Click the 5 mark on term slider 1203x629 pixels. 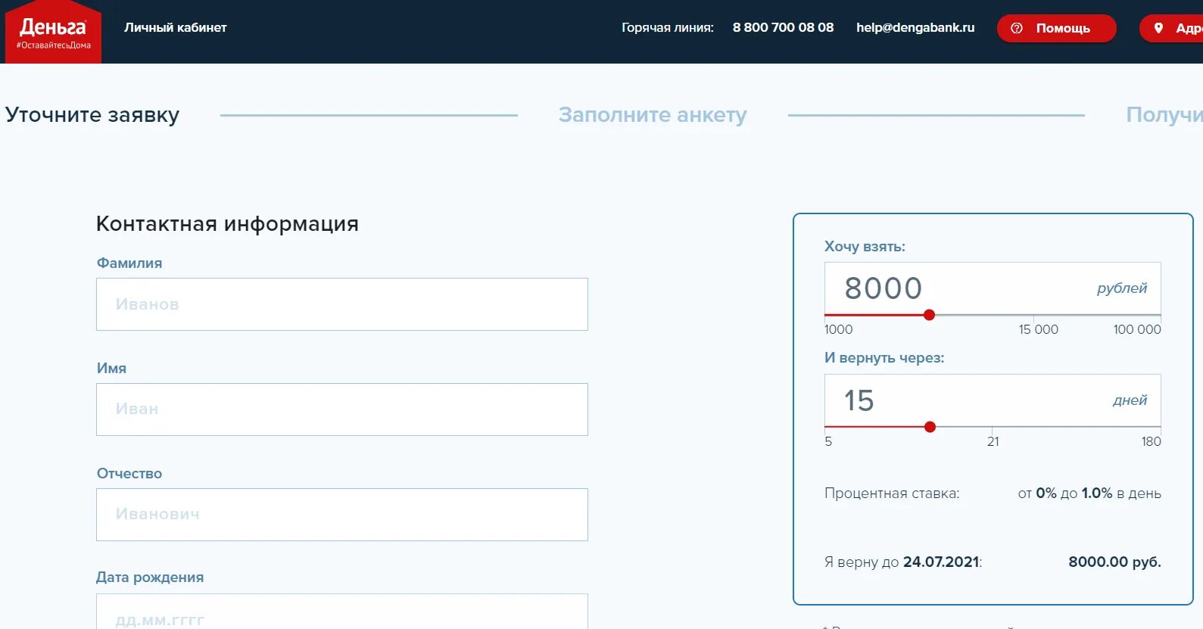[x=828, y=441]
